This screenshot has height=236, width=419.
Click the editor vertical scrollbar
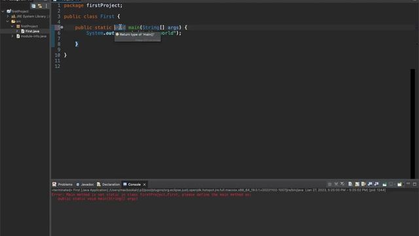click(x=412, y=124)
